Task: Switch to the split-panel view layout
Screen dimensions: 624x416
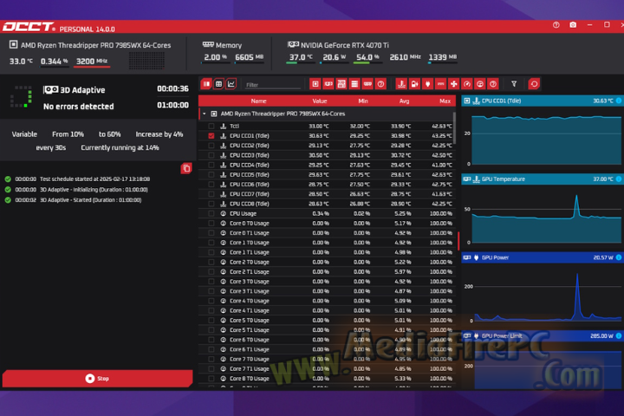Action: point(206,84)
